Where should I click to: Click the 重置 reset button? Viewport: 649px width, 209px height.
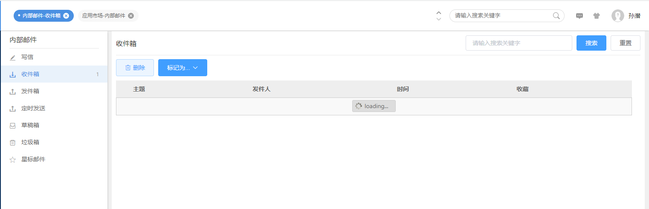pos(625,43)
